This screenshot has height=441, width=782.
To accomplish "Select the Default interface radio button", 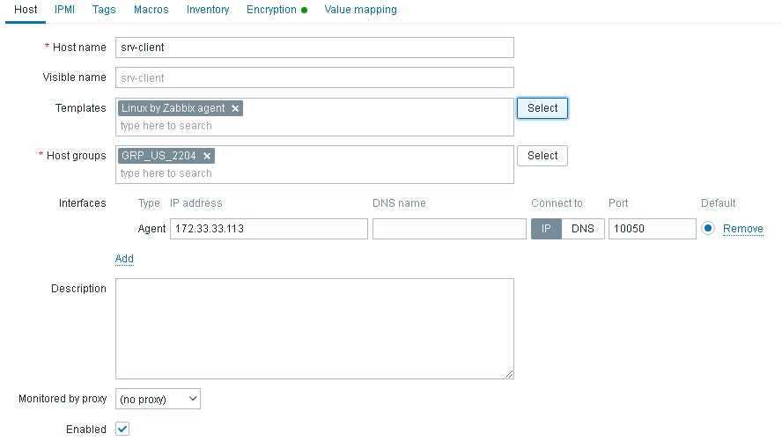I will (708, 229).
